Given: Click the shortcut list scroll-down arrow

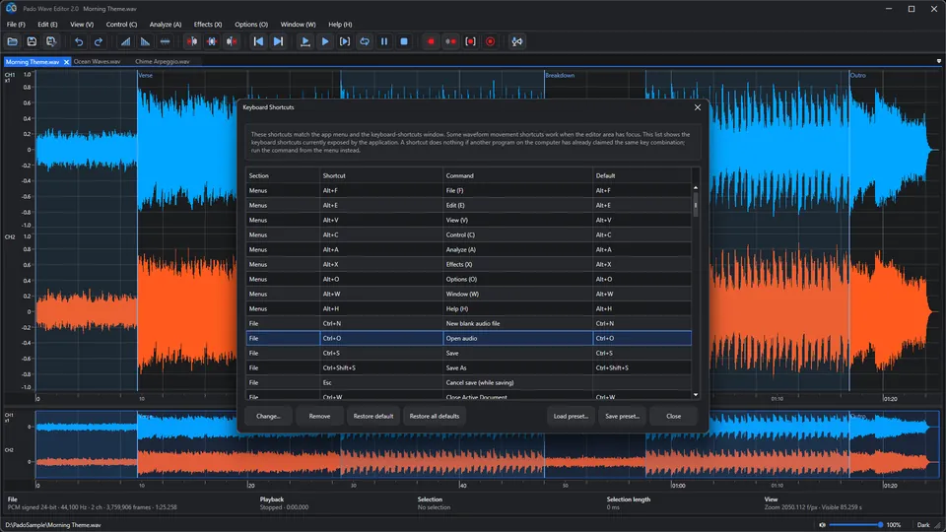Looking at the screenshot, I should (x=696, y=395).
